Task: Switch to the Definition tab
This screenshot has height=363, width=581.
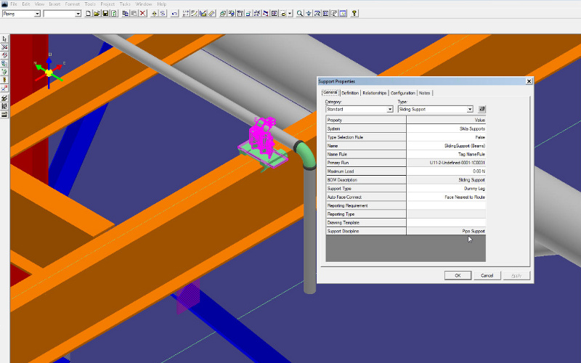Action: coord(350,93)
